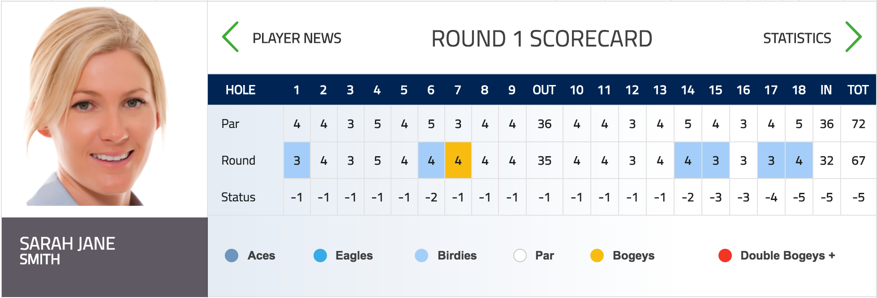877x298 pixels.
Task: Click the empty Par legend circle
Action: tap(520, 255)
